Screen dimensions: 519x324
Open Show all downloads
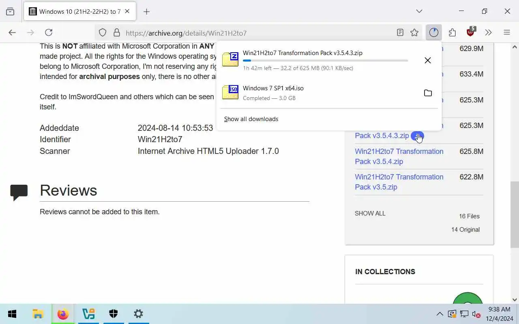point(251,119)
